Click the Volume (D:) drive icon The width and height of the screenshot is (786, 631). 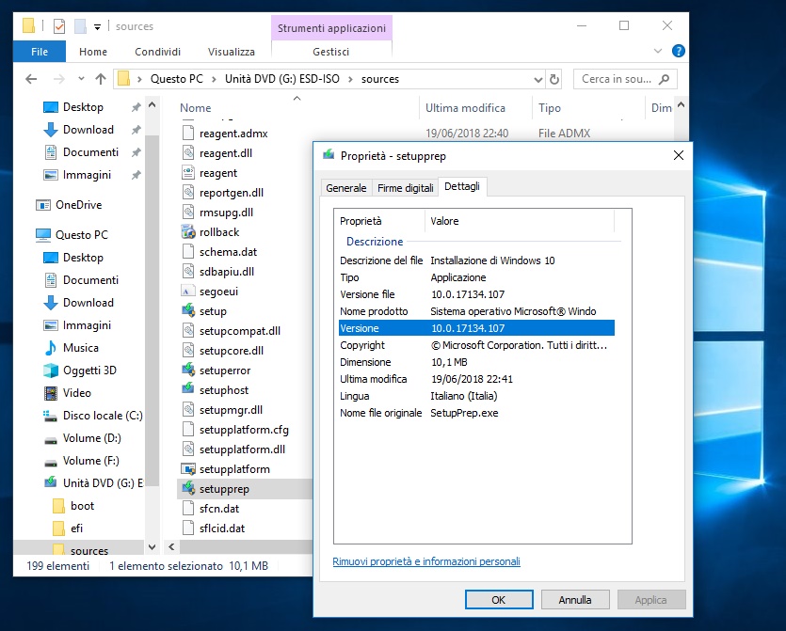[x=51, y=439]
